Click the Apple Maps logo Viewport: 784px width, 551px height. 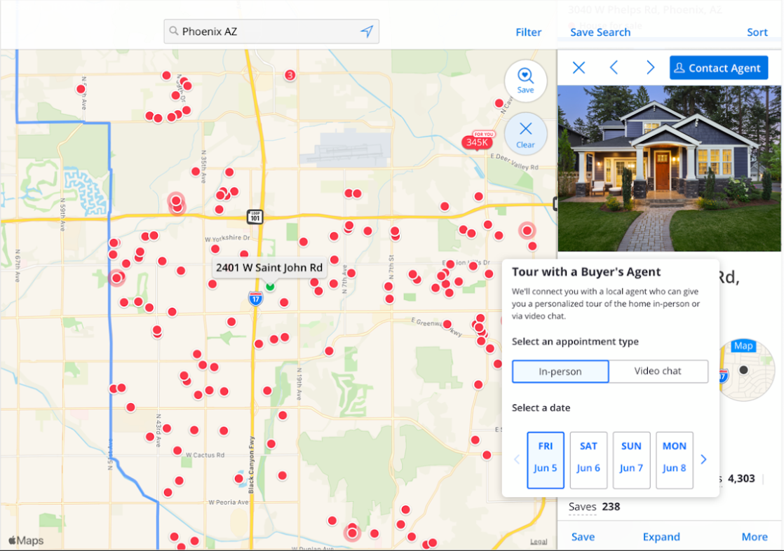pyautogui.click(x=25, y=540)
